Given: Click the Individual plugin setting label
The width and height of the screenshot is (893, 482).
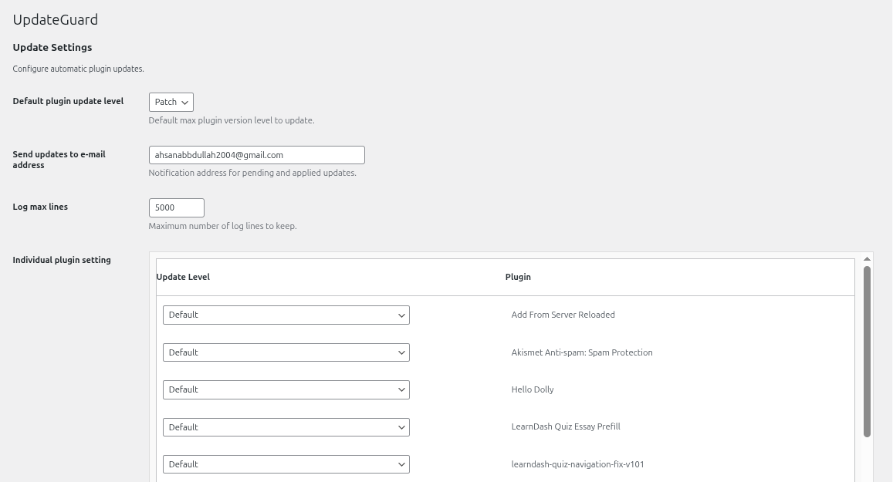Looking at the screenshot, I should pos(62,260).
